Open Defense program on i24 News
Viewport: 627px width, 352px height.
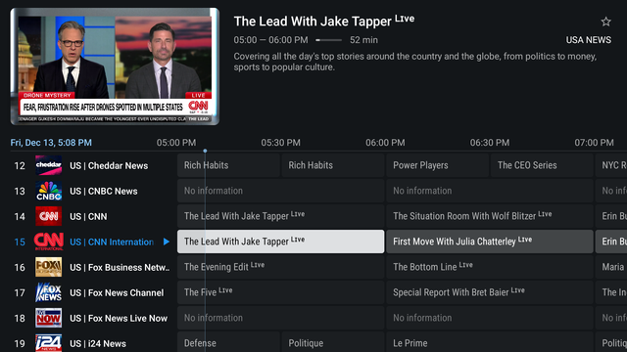pos(228,342)
